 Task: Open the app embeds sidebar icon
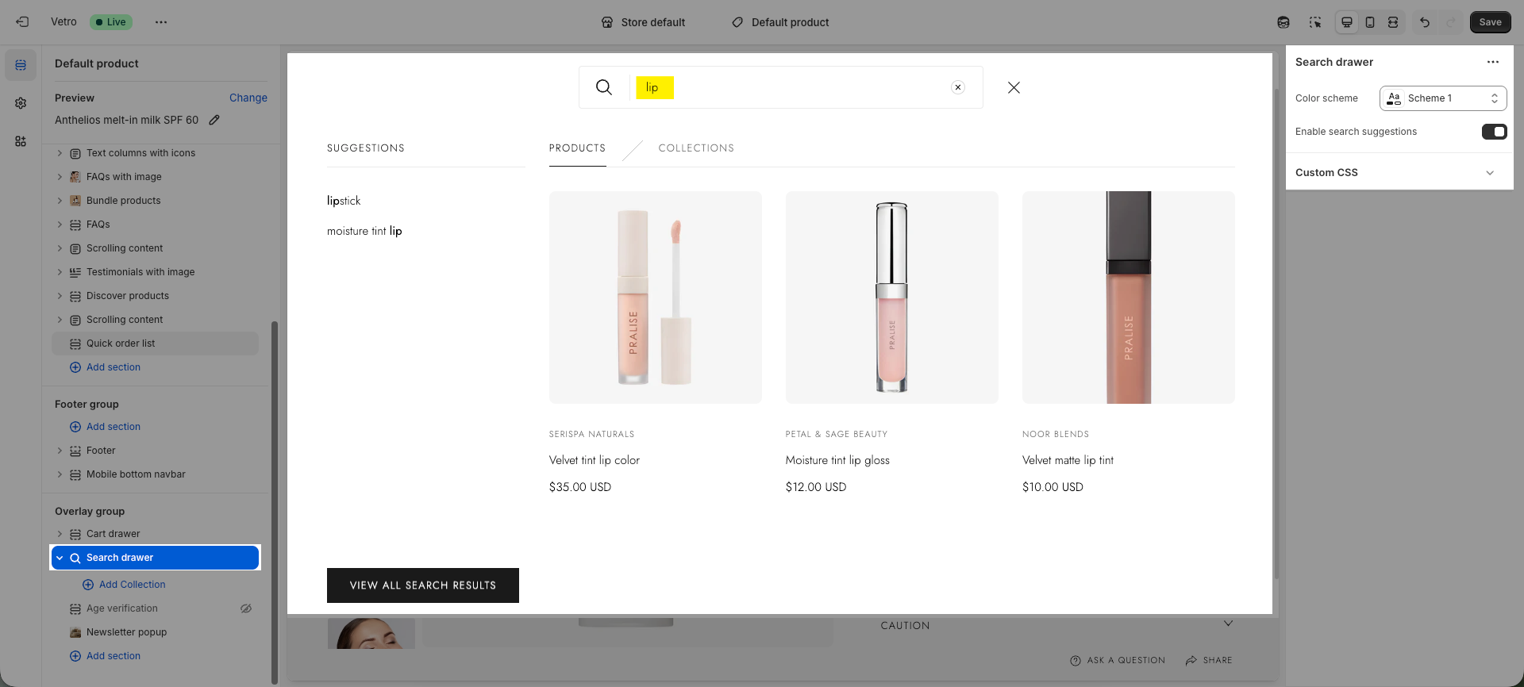21,141
